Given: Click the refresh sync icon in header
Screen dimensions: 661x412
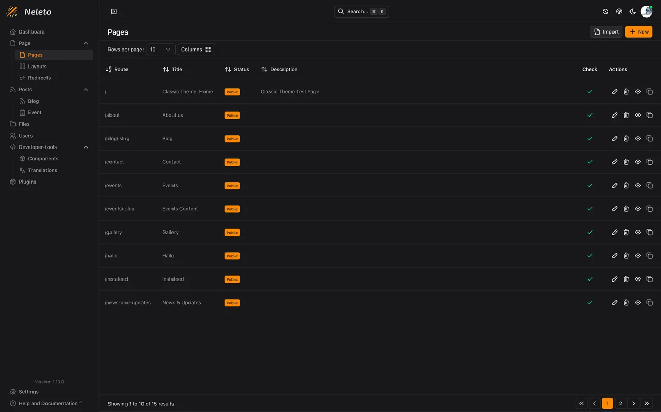Looking at the screenshot, I should tap(605, 11).
